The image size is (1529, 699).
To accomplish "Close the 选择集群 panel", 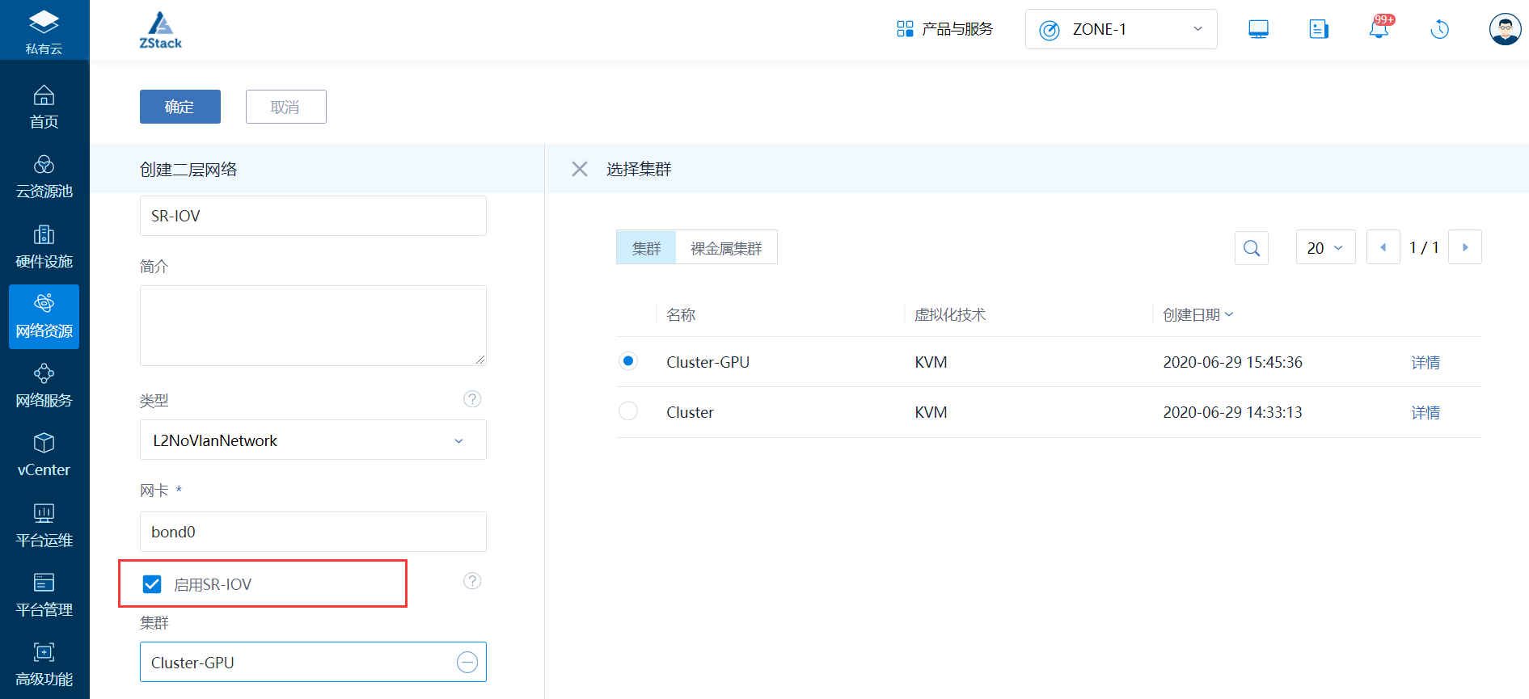I will 580,169.
